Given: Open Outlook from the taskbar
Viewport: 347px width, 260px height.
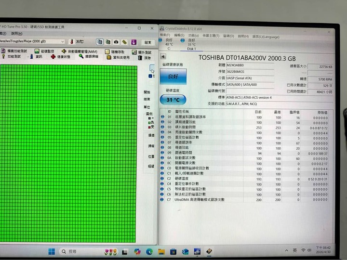Looking at the screenshot, I should pos(185,252).
